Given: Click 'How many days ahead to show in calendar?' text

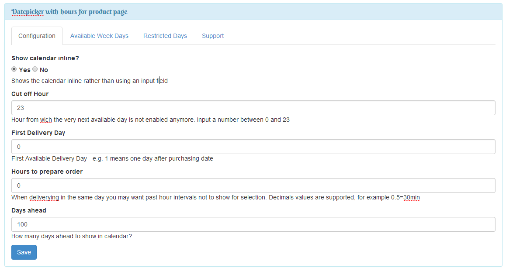Looking at the screenshot, I should [72, 236].
